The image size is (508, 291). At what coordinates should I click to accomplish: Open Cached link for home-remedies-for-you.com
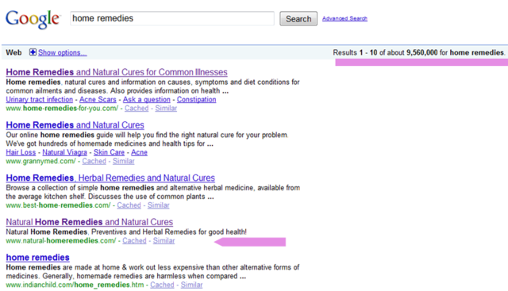[x=137, y=108]
